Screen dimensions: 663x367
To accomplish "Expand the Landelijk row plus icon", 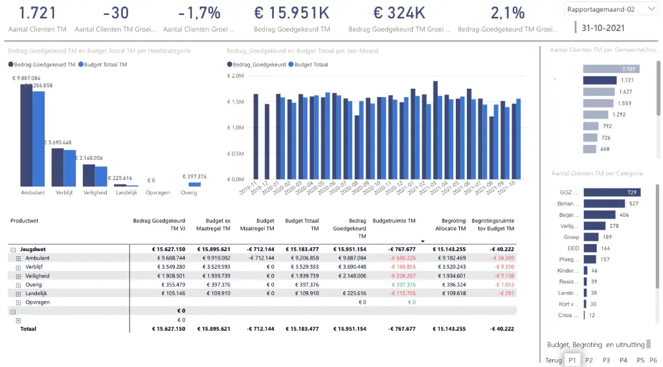I will tap(18, 294).
